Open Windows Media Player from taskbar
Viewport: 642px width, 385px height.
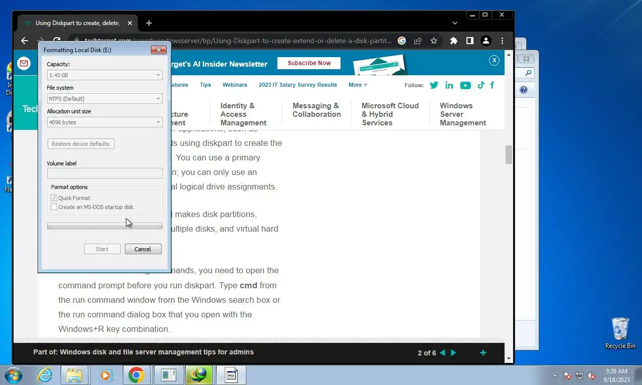pyautogui.click(x=105, y=375)
